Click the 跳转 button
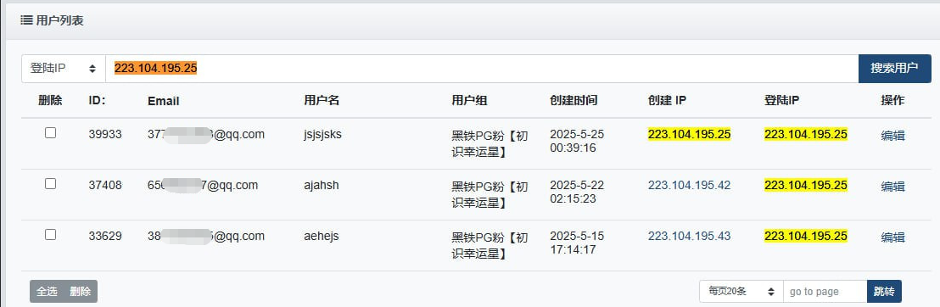 (884, 292)
